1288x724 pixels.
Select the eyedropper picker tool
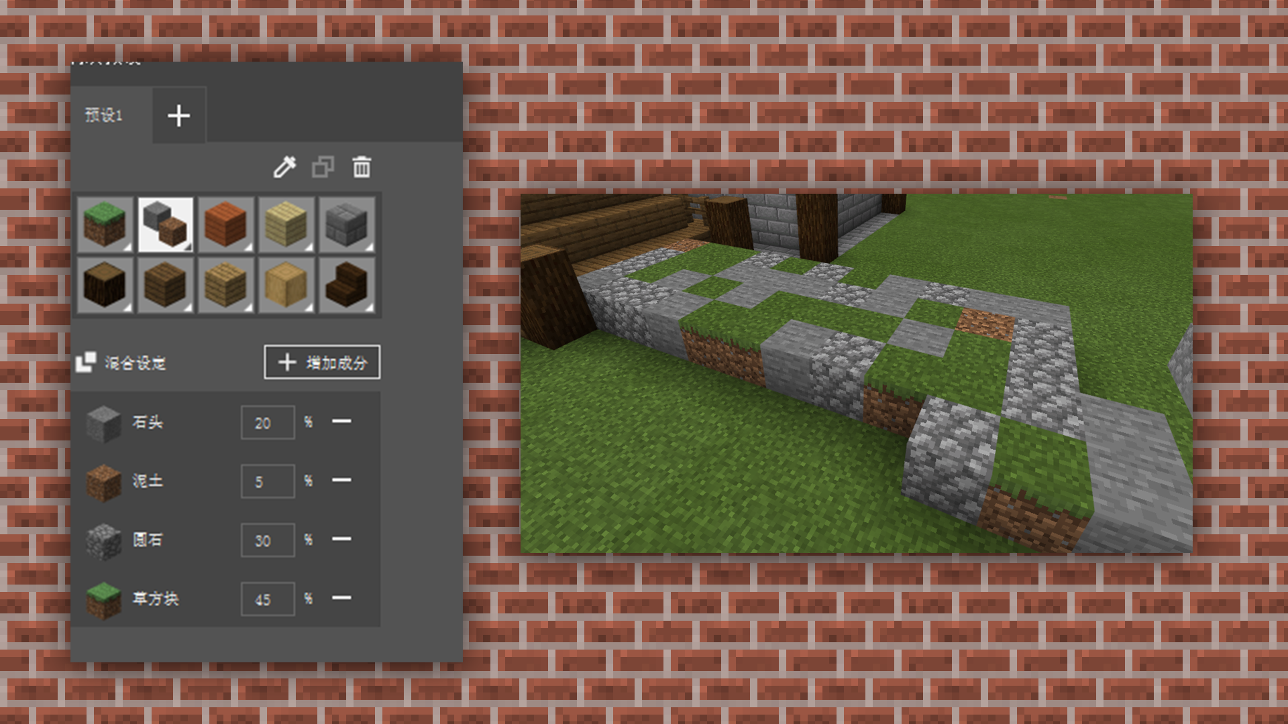pyautogui.click(x=284, y=167)
